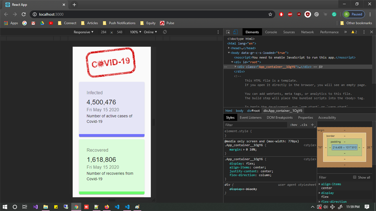Enable the Show all checkbox
This screenshot has height=211, width=376.
pyautogui.click(x=355, y=177)
